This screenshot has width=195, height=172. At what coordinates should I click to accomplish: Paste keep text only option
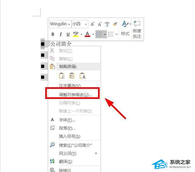pos(82,76)
